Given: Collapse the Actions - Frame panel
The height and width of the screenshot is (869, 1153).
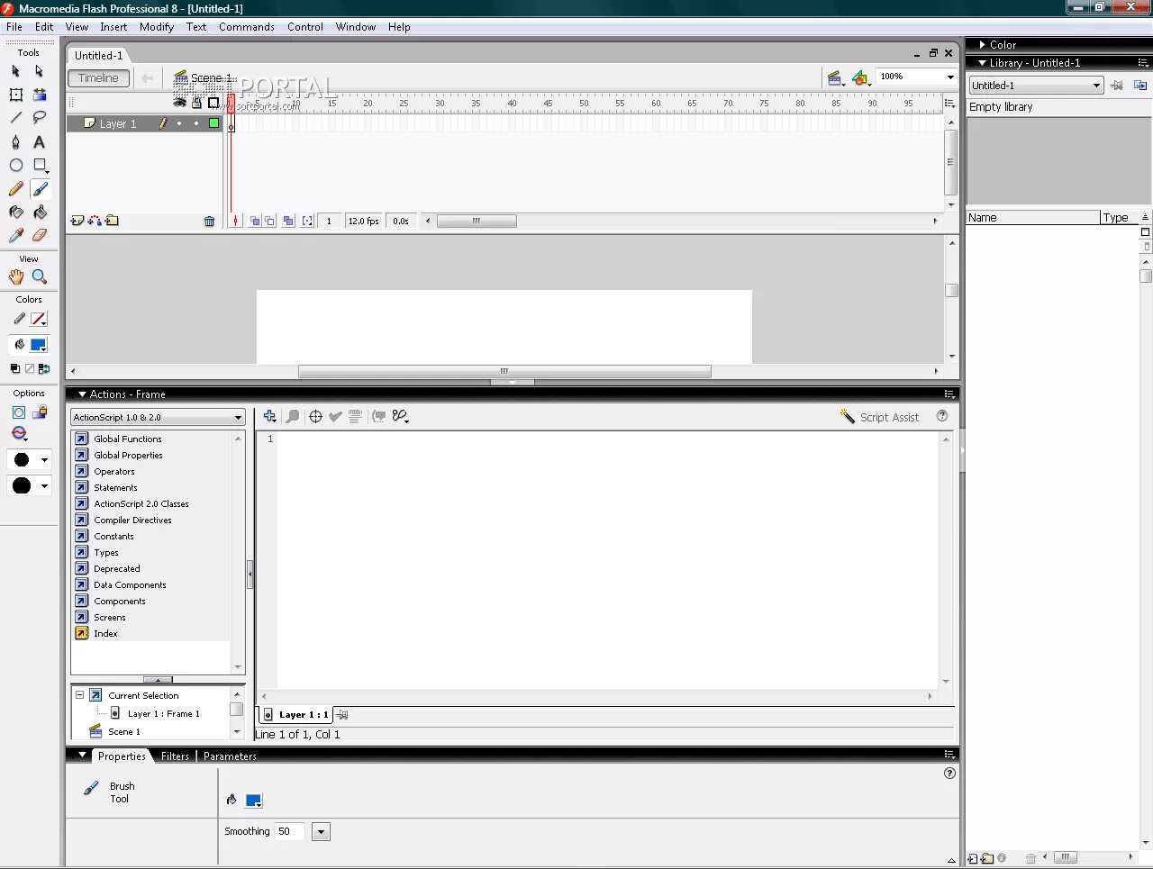Looking at the screenshot, I should pos(82,394).
